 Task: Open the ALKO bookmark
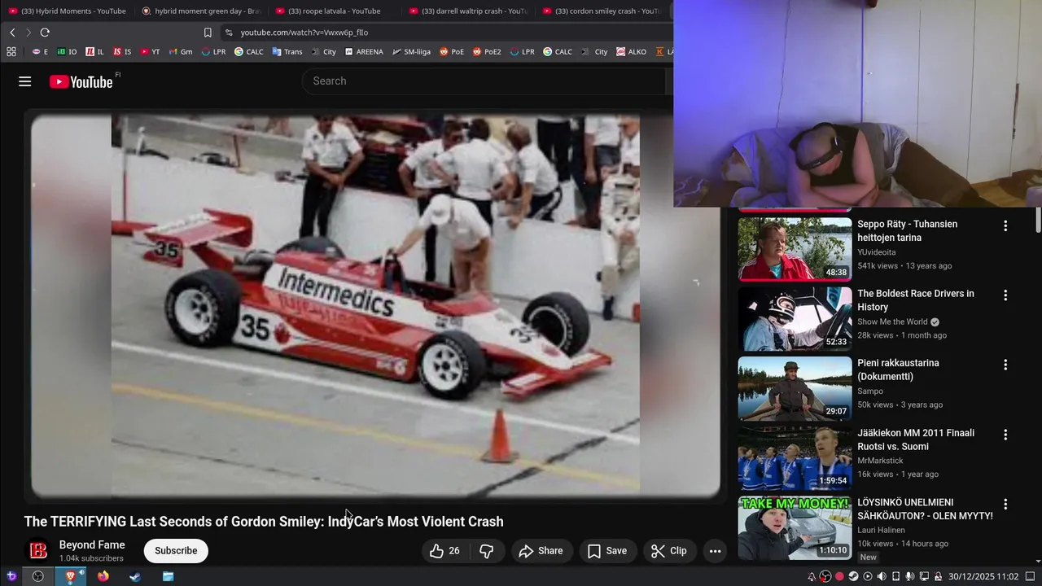pyautogui.click(x=632, y=51)
